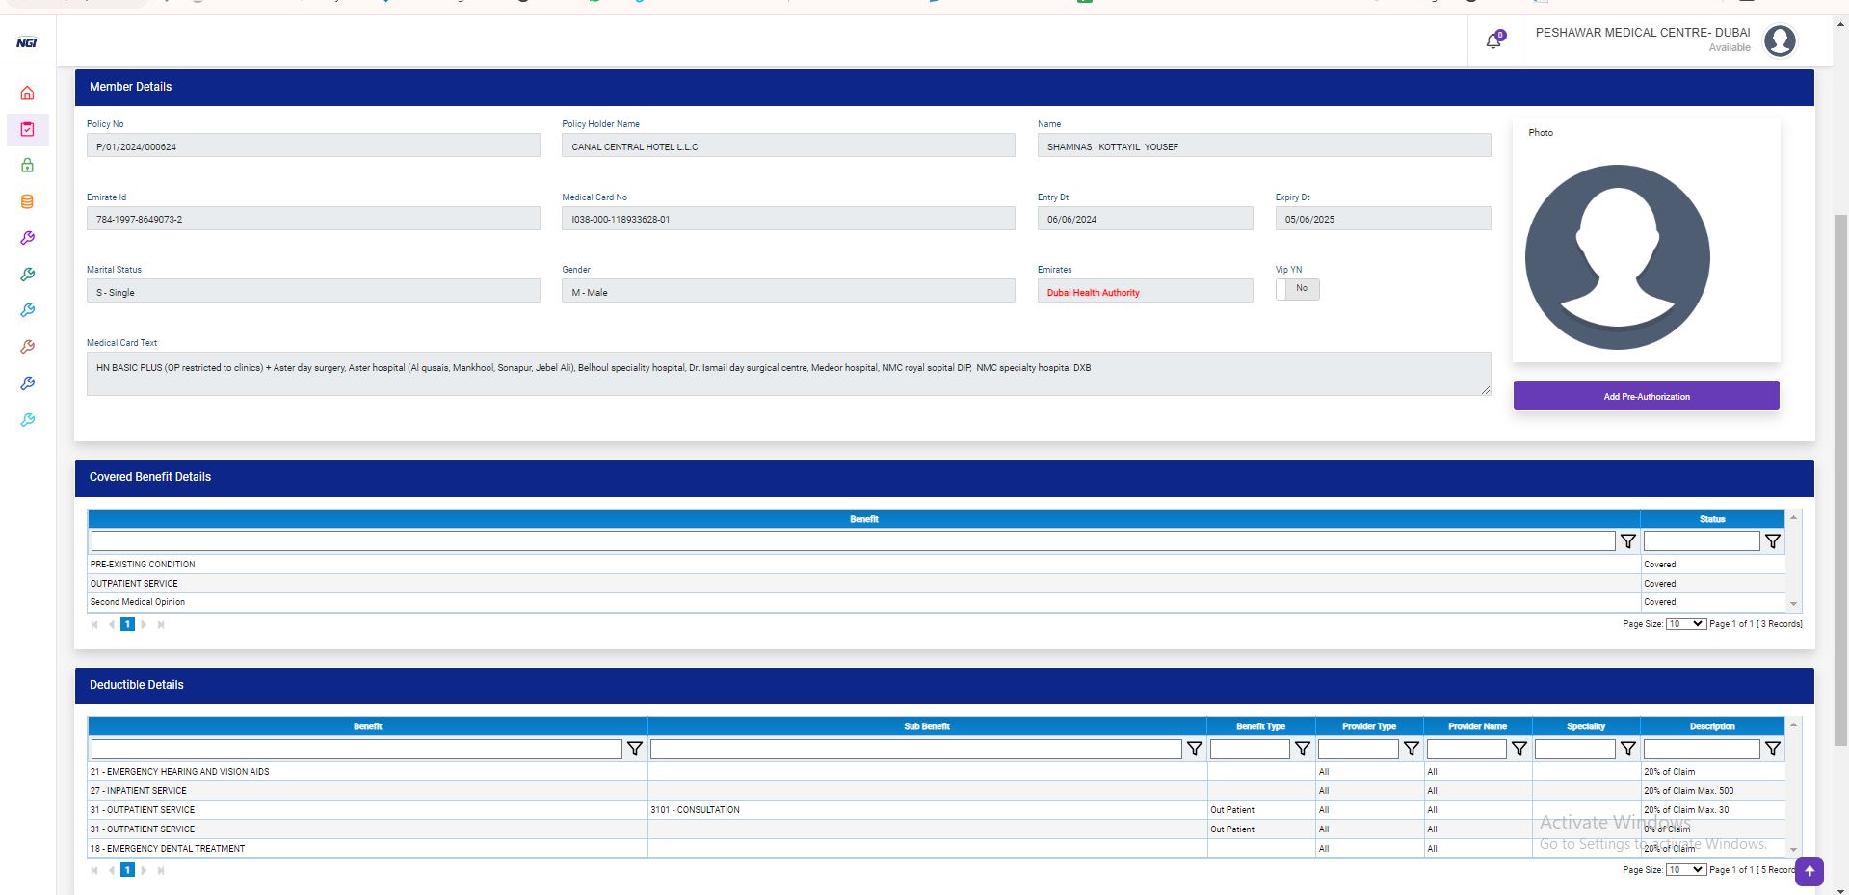
Task: Click filter icon for deductible Description column
Action: pos(1772,749)
